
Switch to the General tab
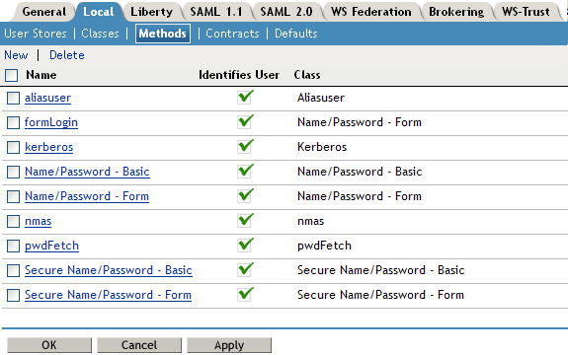click(x=44, y=12)
